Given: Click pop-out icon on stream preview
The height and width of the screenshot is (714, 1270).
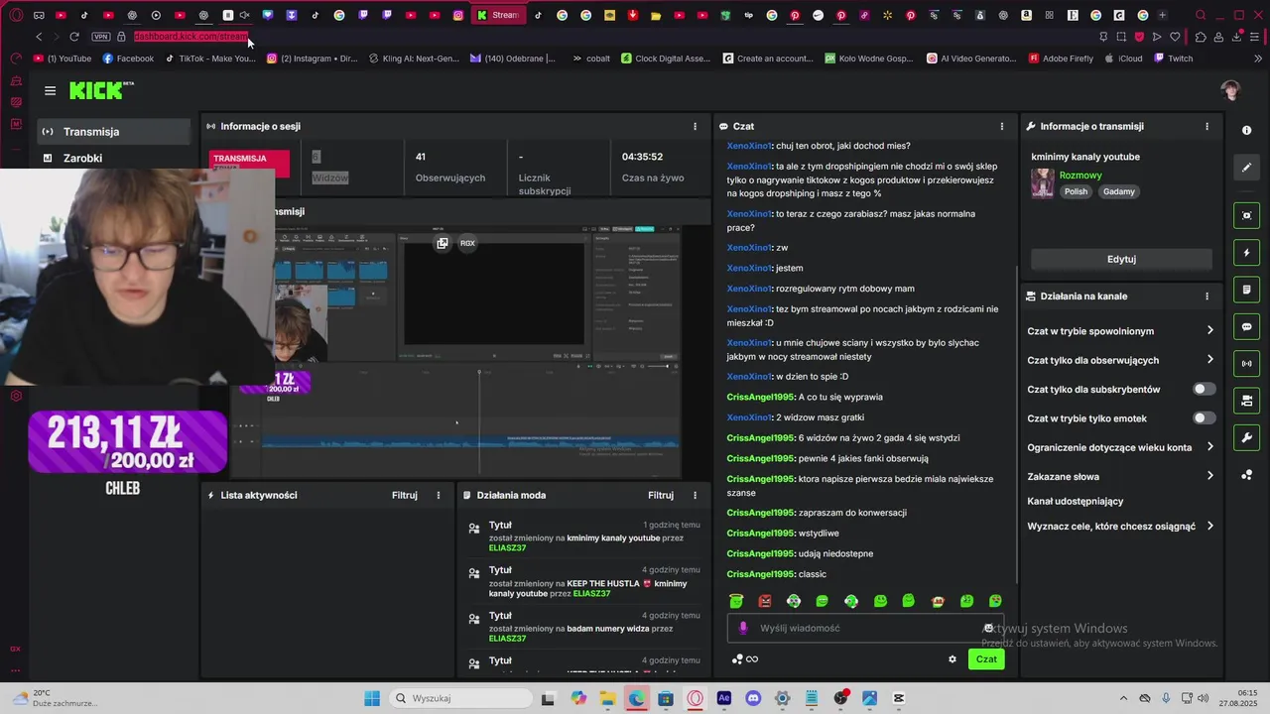Looking at the screenshot, I should click(x=443, y=243).
